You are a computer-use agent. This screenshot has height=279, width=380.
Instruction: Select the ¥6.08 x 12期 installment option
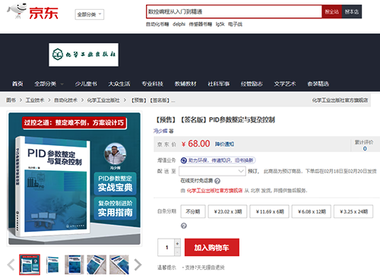point(312,211)
